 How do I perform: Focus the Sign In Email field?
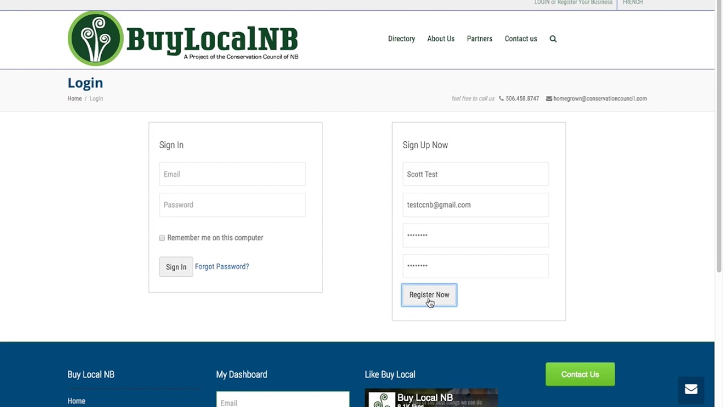232,174
